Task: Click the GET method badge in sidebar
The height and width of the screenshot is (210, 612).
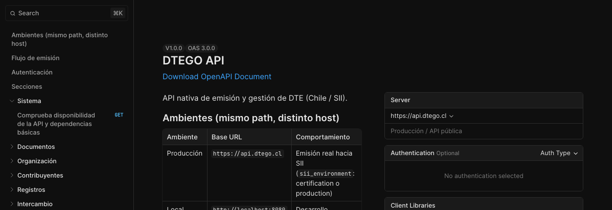Action: coord(119,115)
